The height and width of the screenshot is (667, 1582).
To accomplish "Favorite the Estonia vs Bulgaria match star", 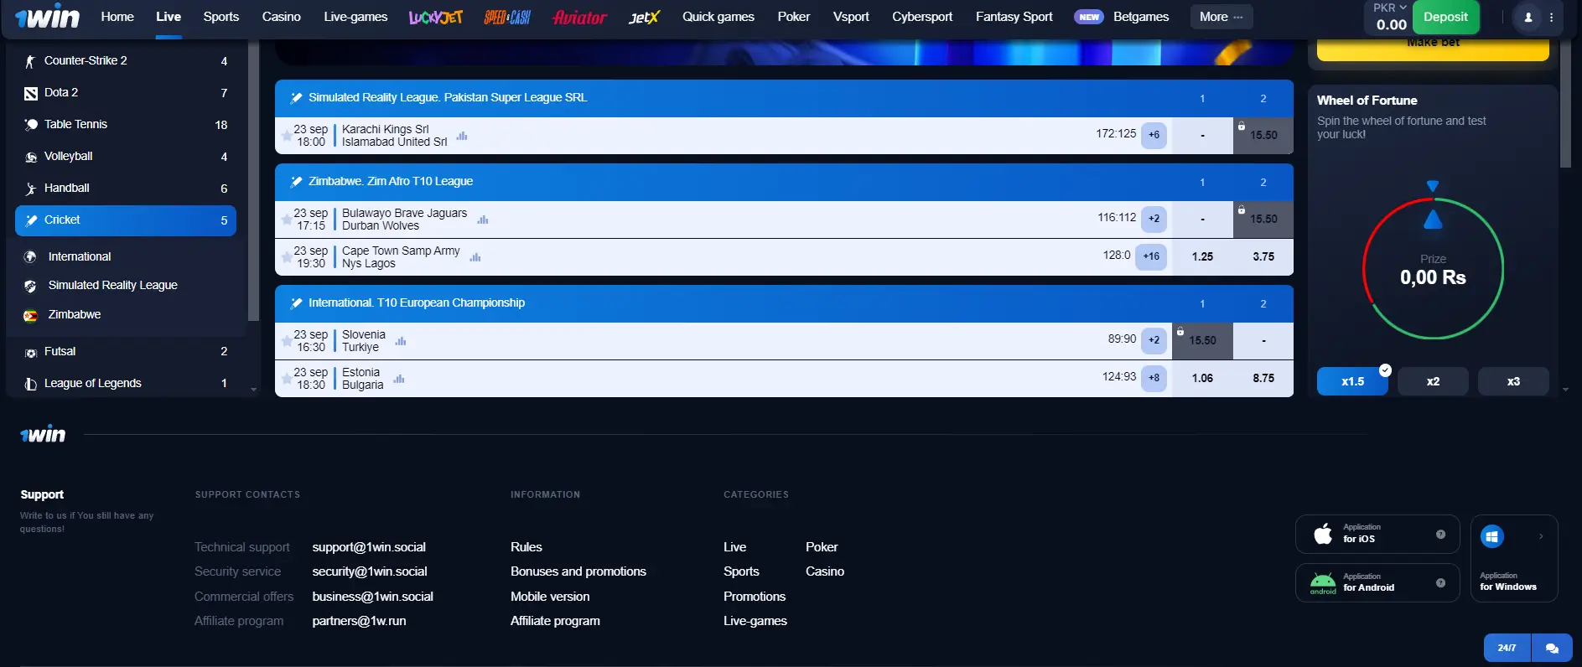I will point(286,379).
